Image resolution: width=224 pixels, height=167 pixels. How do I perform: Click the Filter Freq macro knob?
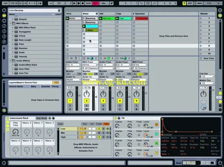15,132
